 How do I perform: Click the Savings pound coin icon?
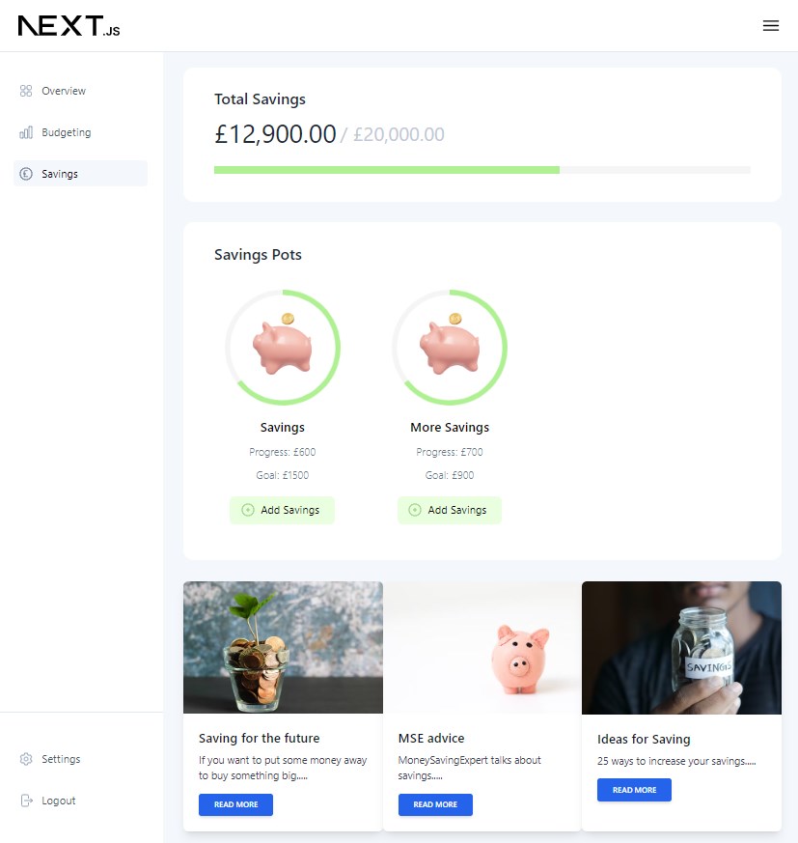pyautogui.click(x=26, y=174)
